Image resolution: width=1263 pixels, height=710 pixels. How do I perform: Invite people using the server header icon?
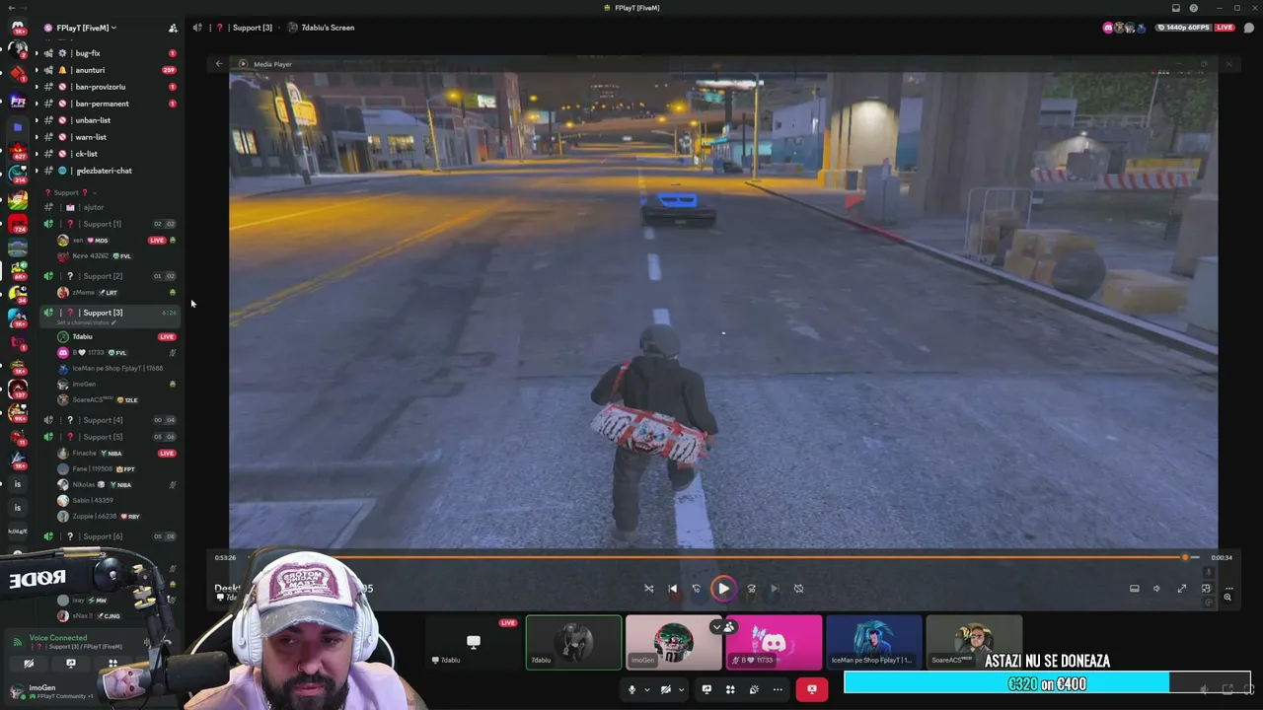(173, 28)
